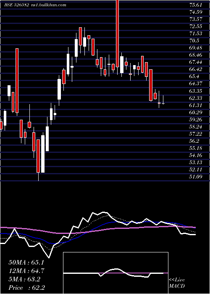Select the 73.57 price axis label
This screenshot has height=294, width=210.
point(196,19)
